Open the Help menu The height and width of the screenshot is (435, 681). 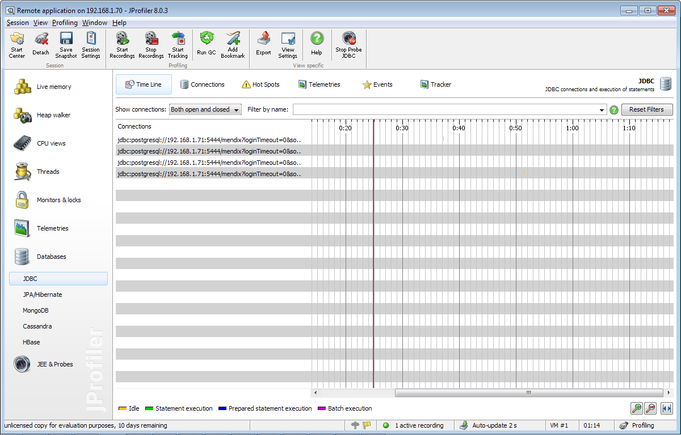tap(119, 23)
